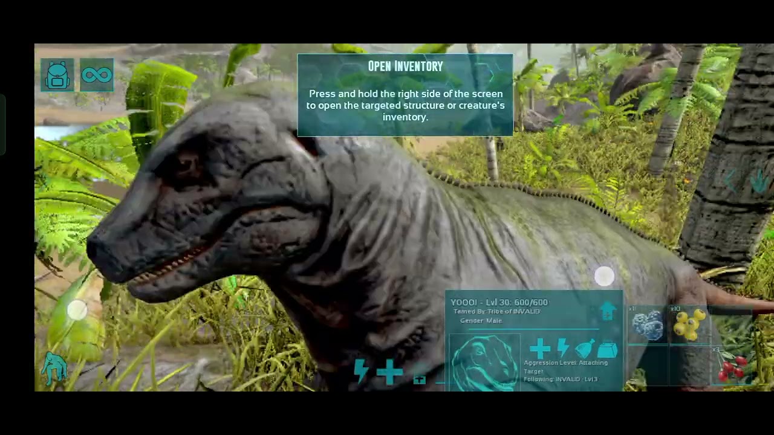Touch the right-side white touch indicator
This screenshot has height=435, width=774.
click(604, 277)
